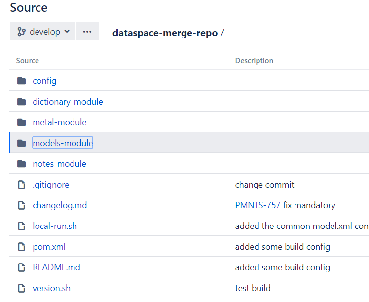The width and height of the screenshot is (369, 302).
Task: Follow the PMNTS-757 issue link
Action: [x=258, y=205]
